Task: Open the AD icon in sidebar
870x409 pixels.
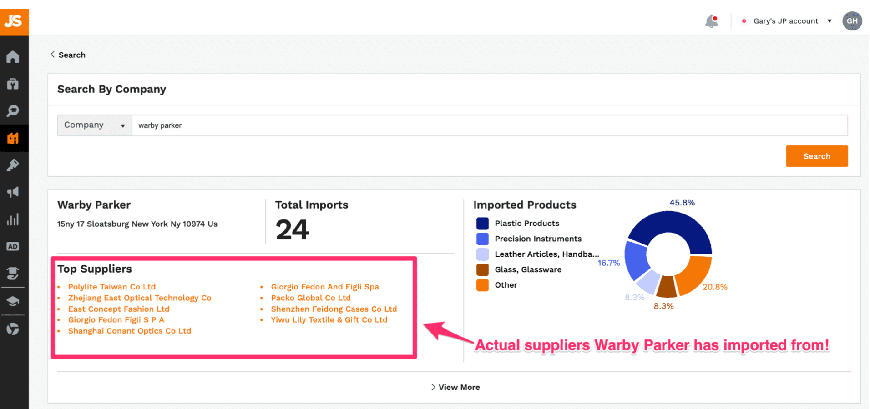Action: [x=13, y=246]
